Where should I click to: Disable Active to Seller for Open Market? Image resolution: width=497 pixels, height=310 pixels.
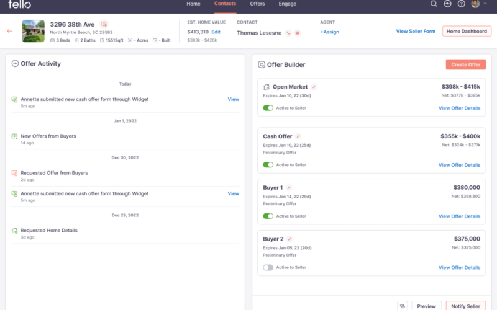click(268, 108)
